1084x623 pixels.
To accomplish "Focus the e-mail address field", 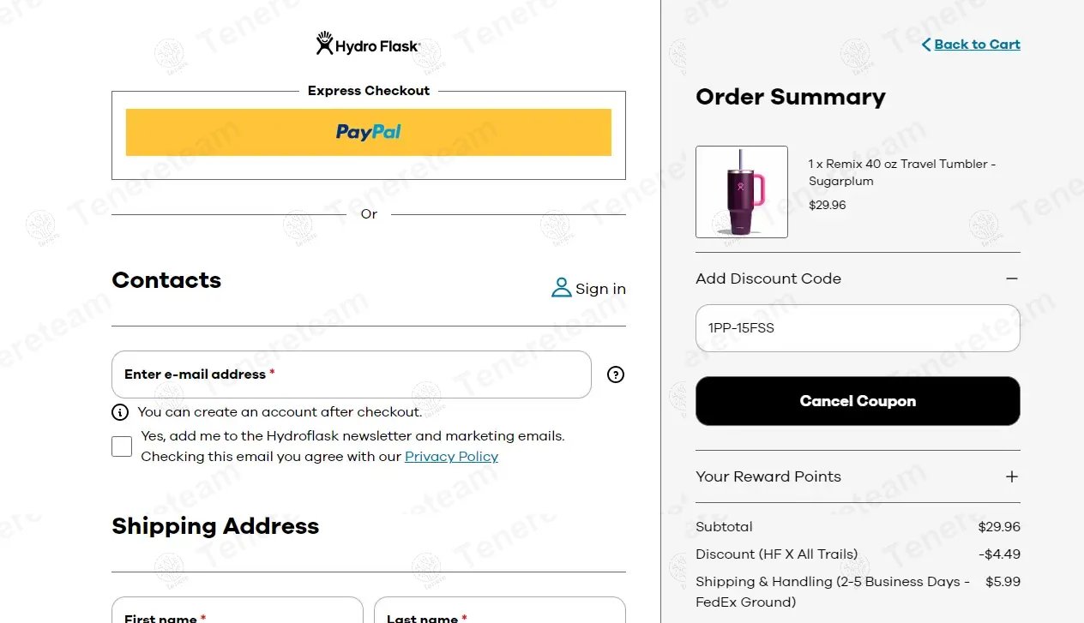I will (x=352, y=374).
